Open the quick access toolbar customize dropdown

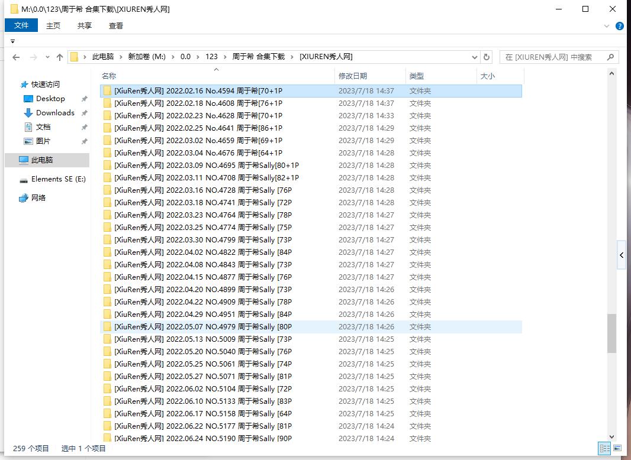click(x=13, y=41)
